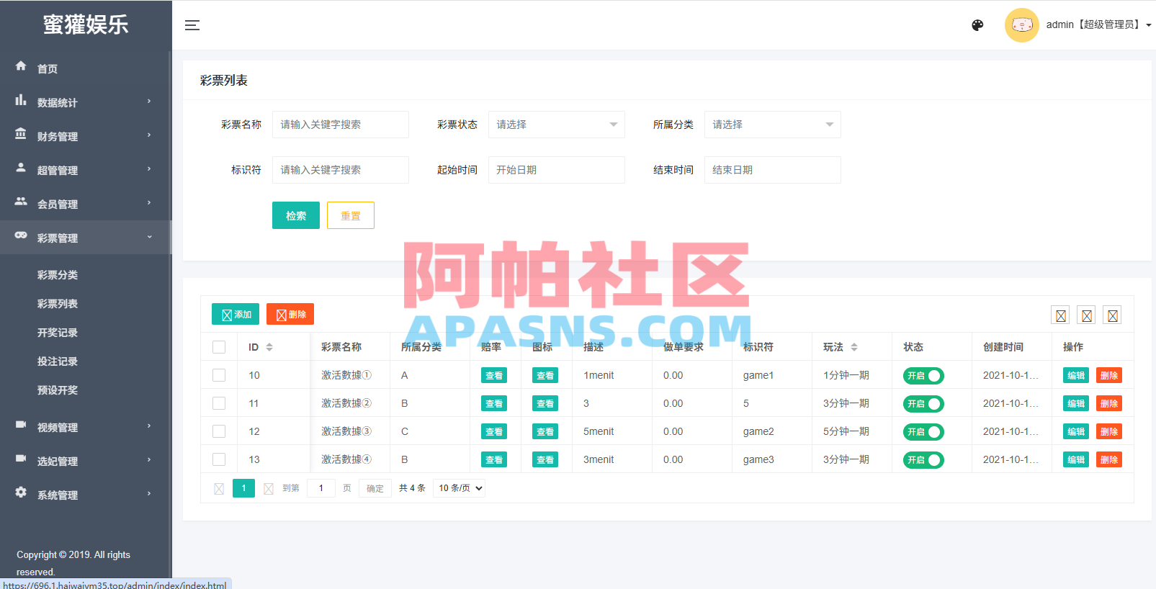Click the person icon for 超管管理
Image resolution: width=1156 pixels, height=589 pixels.
coord(21,168)
